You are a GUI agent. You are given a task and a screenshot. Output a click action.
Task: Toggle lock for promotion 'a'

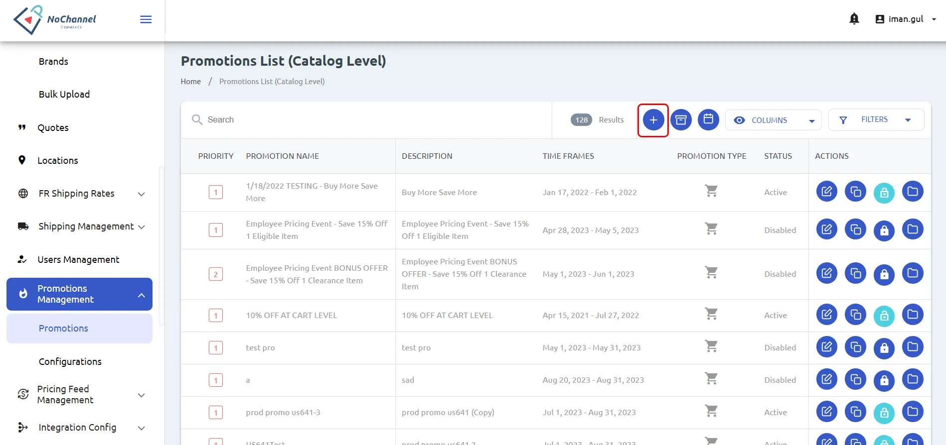(x=884, y=380)
